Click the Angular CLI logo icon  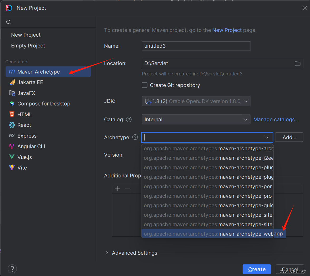click(x=12, y=146)
